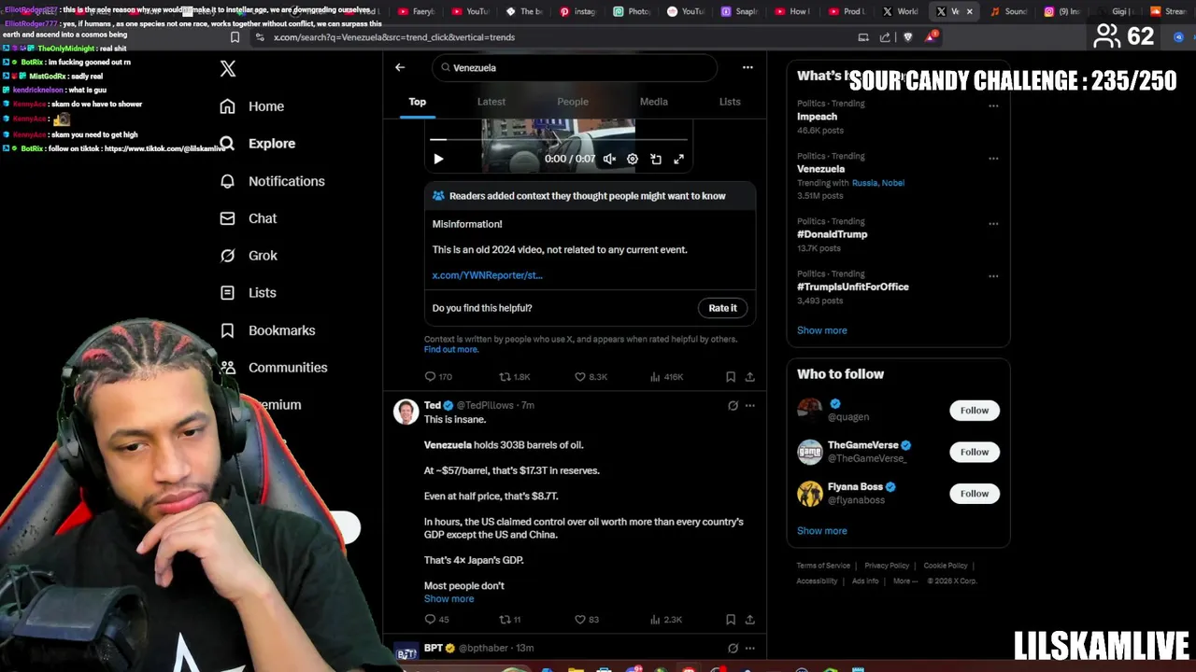Click the Rate it button
Screen dimensions: 1196x672
click(x=722, y=308)
